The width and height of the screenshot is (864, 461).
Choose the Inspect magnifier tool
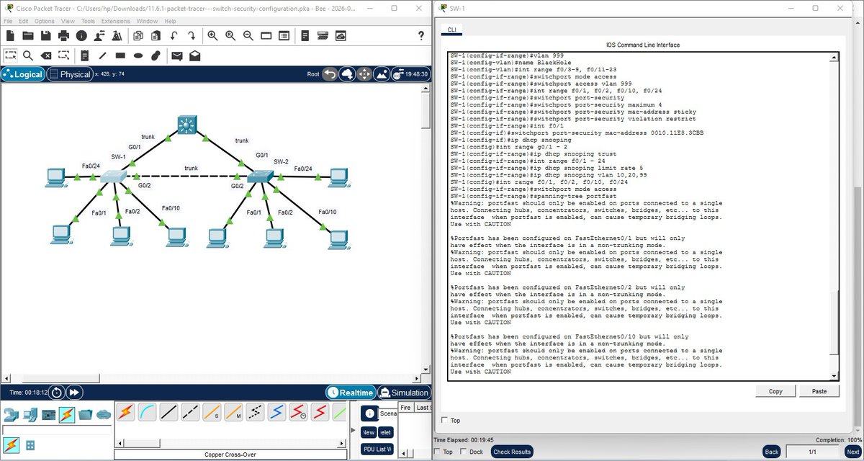pyautogui.click(x=28, y=55)
